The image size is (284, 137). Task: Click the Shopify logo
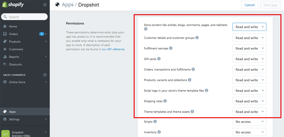click(13, 5)
